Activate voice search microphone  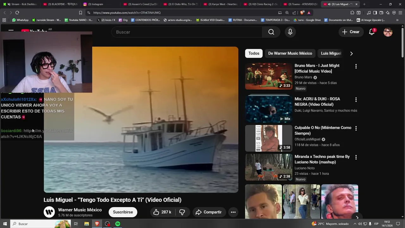pos(290,32)
